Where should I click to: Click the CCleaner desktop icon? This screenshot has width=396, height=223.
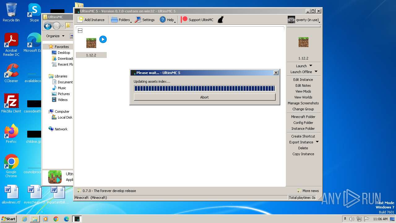(x=11, y=73)
